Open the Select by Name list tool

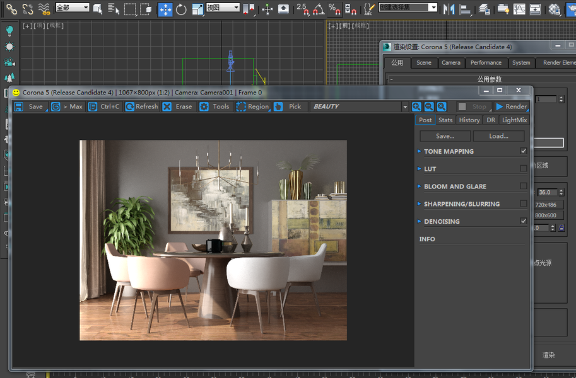click(x=114, y=9)
